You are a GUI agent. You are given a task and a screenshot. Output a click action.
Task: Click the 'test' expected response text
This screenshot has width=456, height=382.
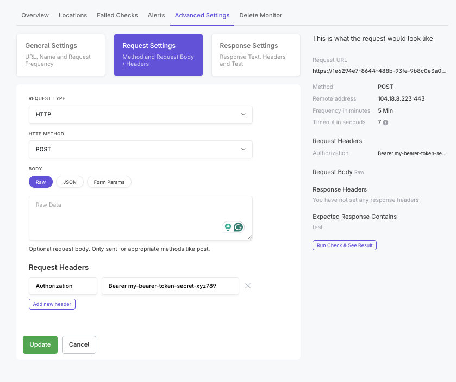317,227
